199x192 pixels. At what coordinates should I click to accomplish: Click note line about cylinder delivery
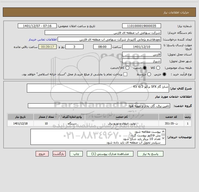click(x=133, y=143)
